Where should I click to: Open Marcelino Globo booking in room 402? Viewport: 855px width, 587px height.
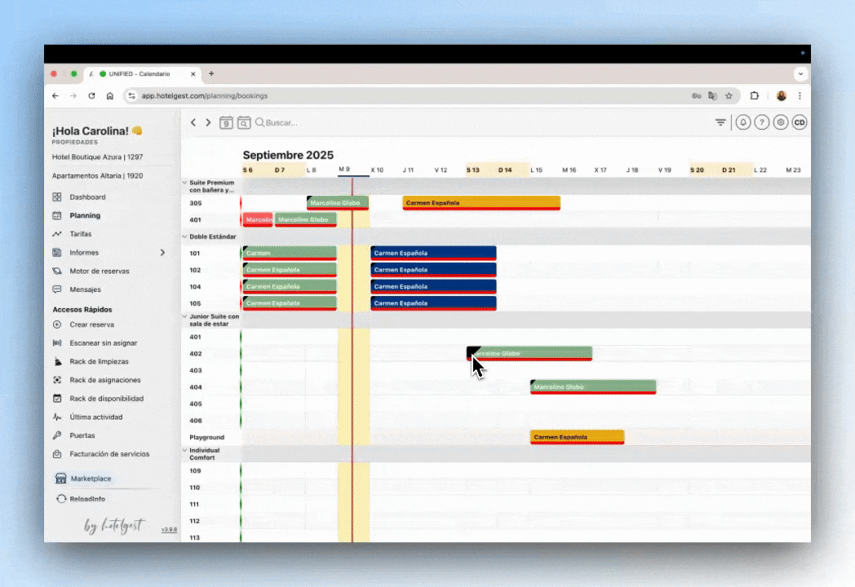coord(529,353)
